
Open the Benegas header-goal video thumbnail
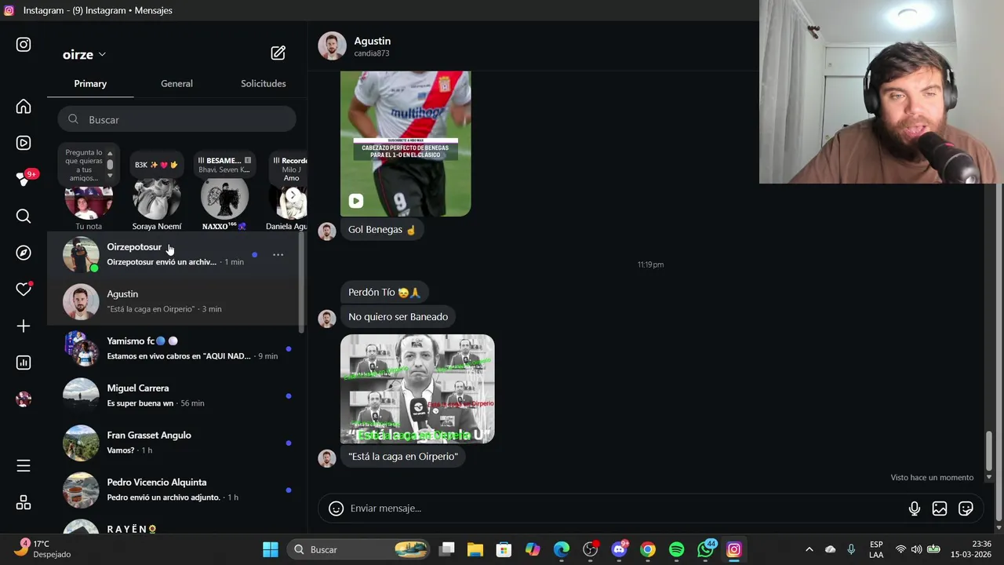tap(406, 144)
